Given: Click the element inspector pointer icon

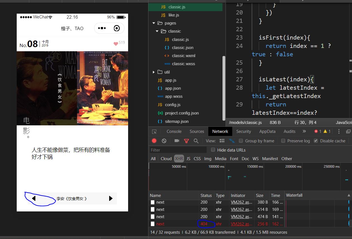Looking at the screenshot, I should [x=154, y=131].
